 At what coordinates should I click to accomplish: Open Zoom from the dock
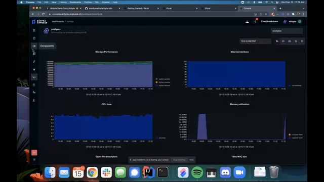[x=239, y=172]
